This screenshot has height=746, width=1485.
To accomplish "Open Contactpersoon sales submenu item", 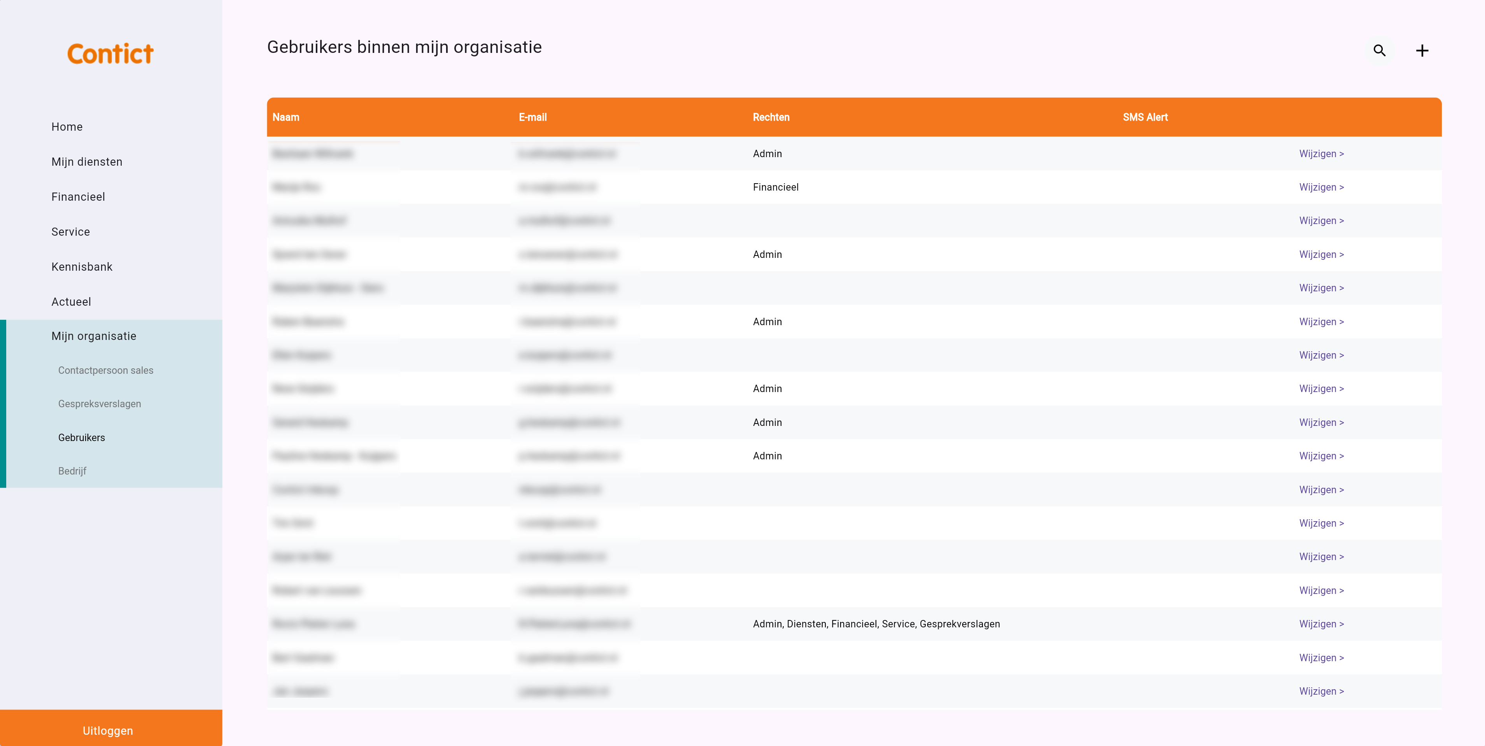I will (x=105, y=370).
